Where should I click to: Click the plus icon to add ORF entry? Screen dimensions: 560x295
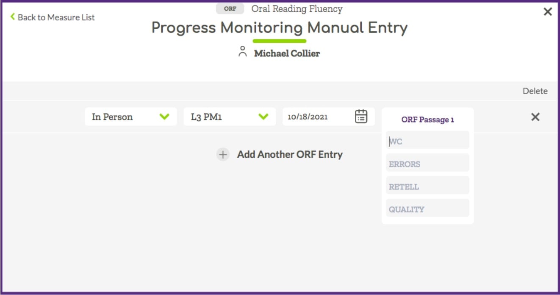click(x=222, y=155)
